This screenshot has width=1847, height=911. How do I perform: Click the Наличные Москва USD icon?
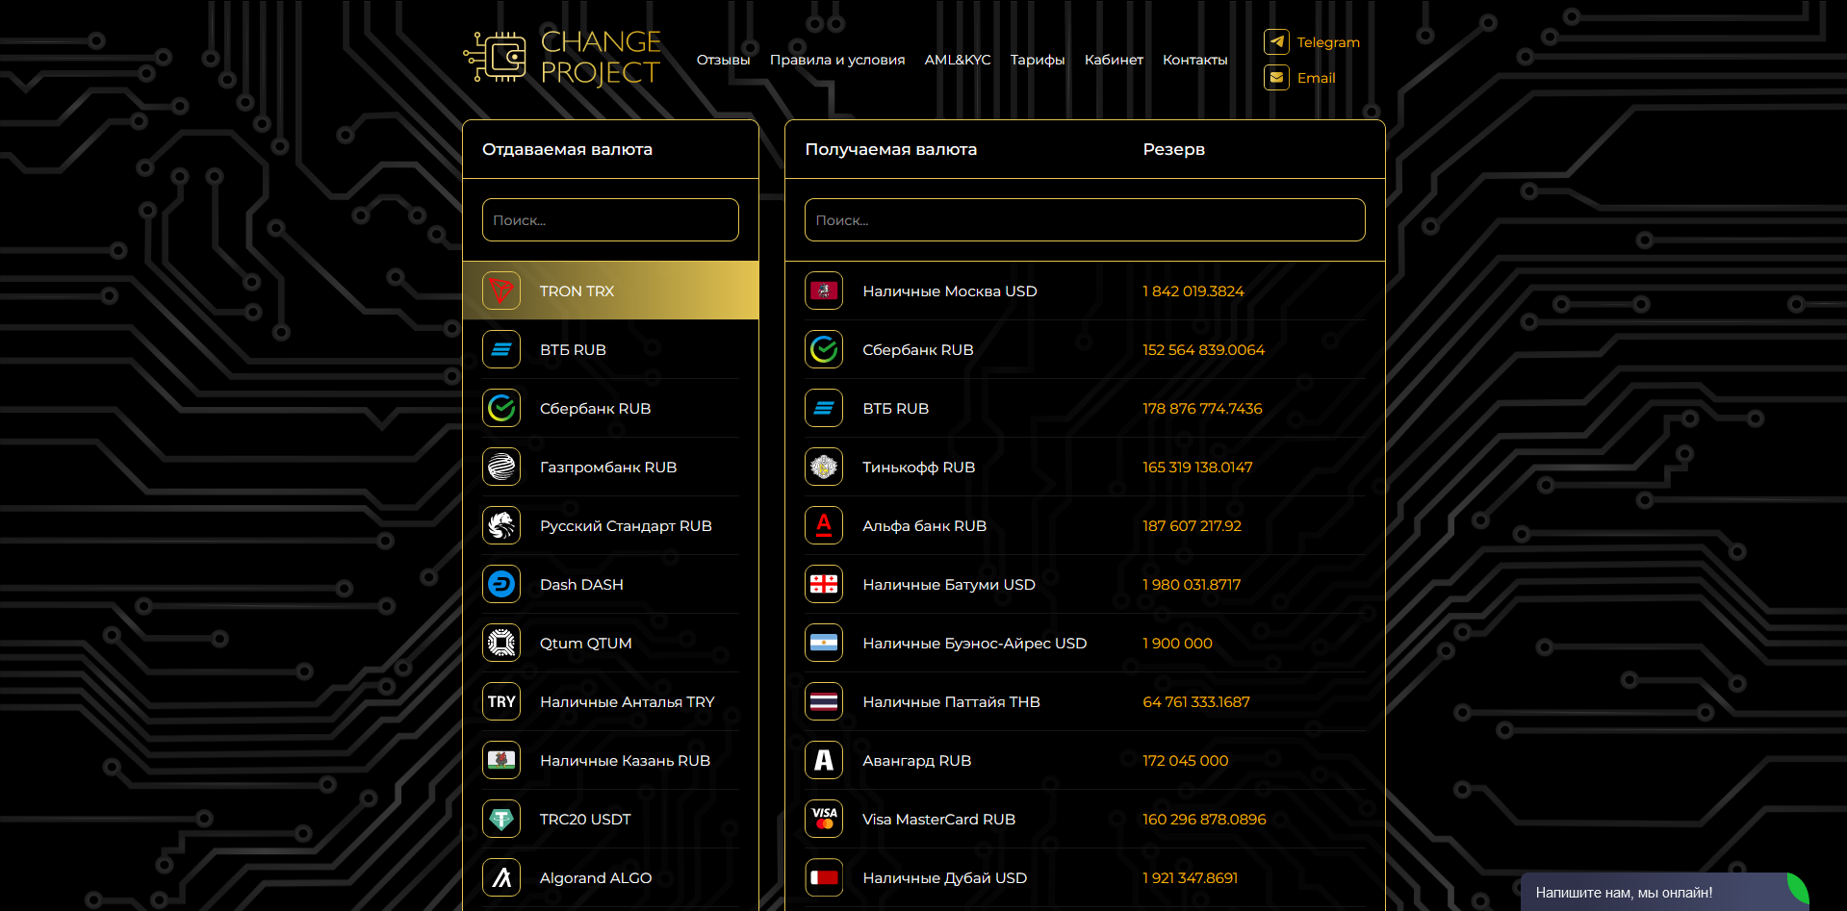click(x=824, y=291)
